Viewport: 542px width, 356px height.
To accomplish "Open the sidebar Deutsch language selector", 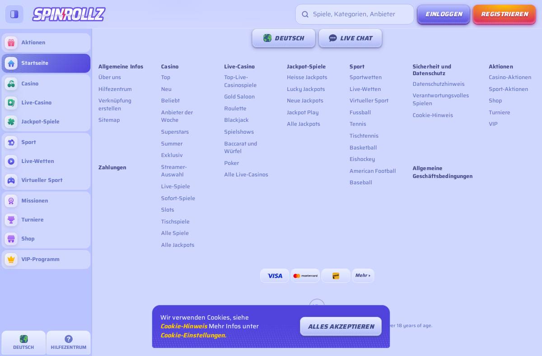I will click(23, 342).
